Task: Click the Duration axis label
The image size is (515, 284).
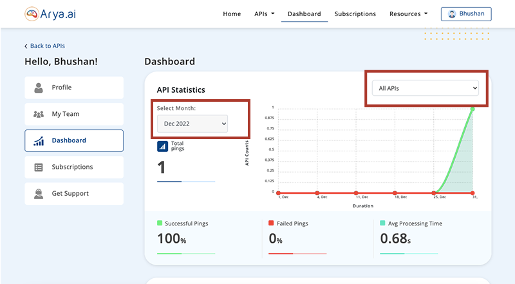Action: tap(363, 206)
